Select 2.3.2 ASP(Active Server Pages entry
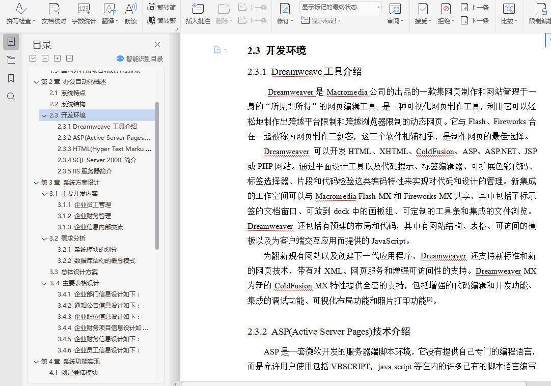This screenshot has height=386, width=551. [104, 137]
